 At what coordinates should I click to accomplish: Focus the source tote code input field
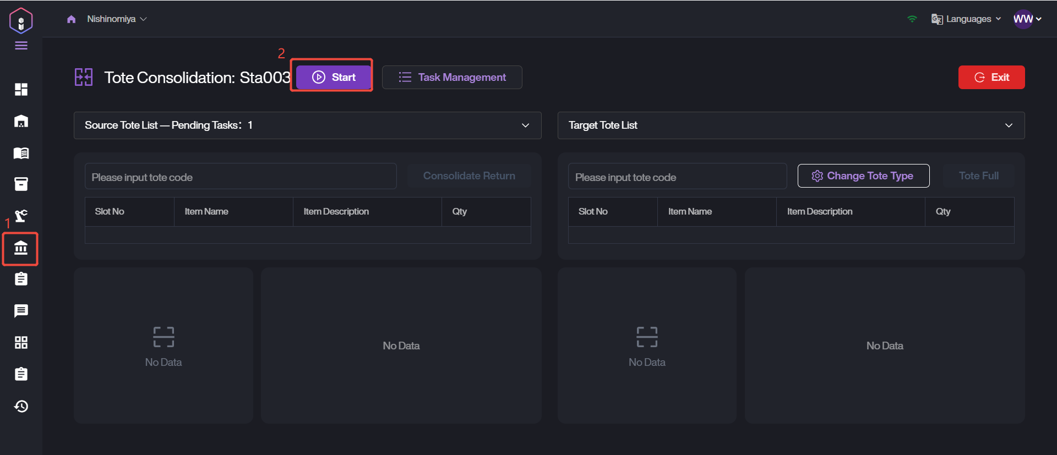pyautogui.click(x=241, y=177)
